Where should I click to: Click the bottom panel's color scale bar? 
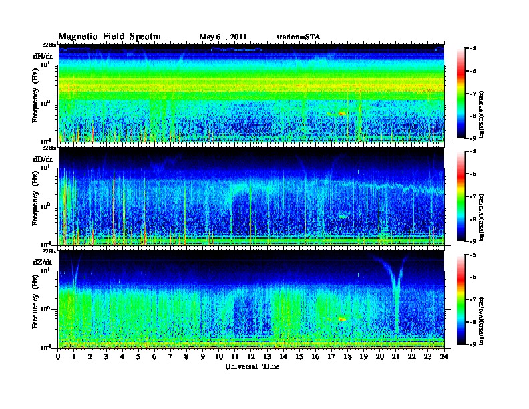click(x=461, y=299)
